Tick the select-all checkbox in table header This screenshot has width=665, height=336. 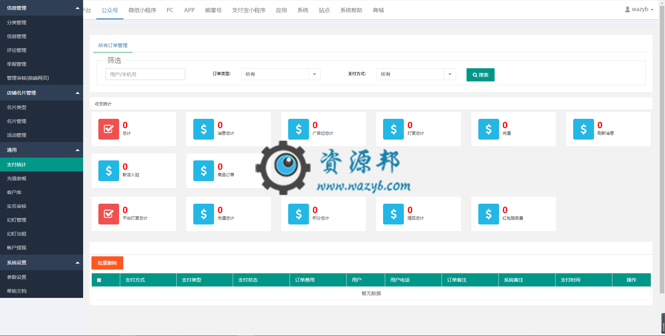(99, 280)
